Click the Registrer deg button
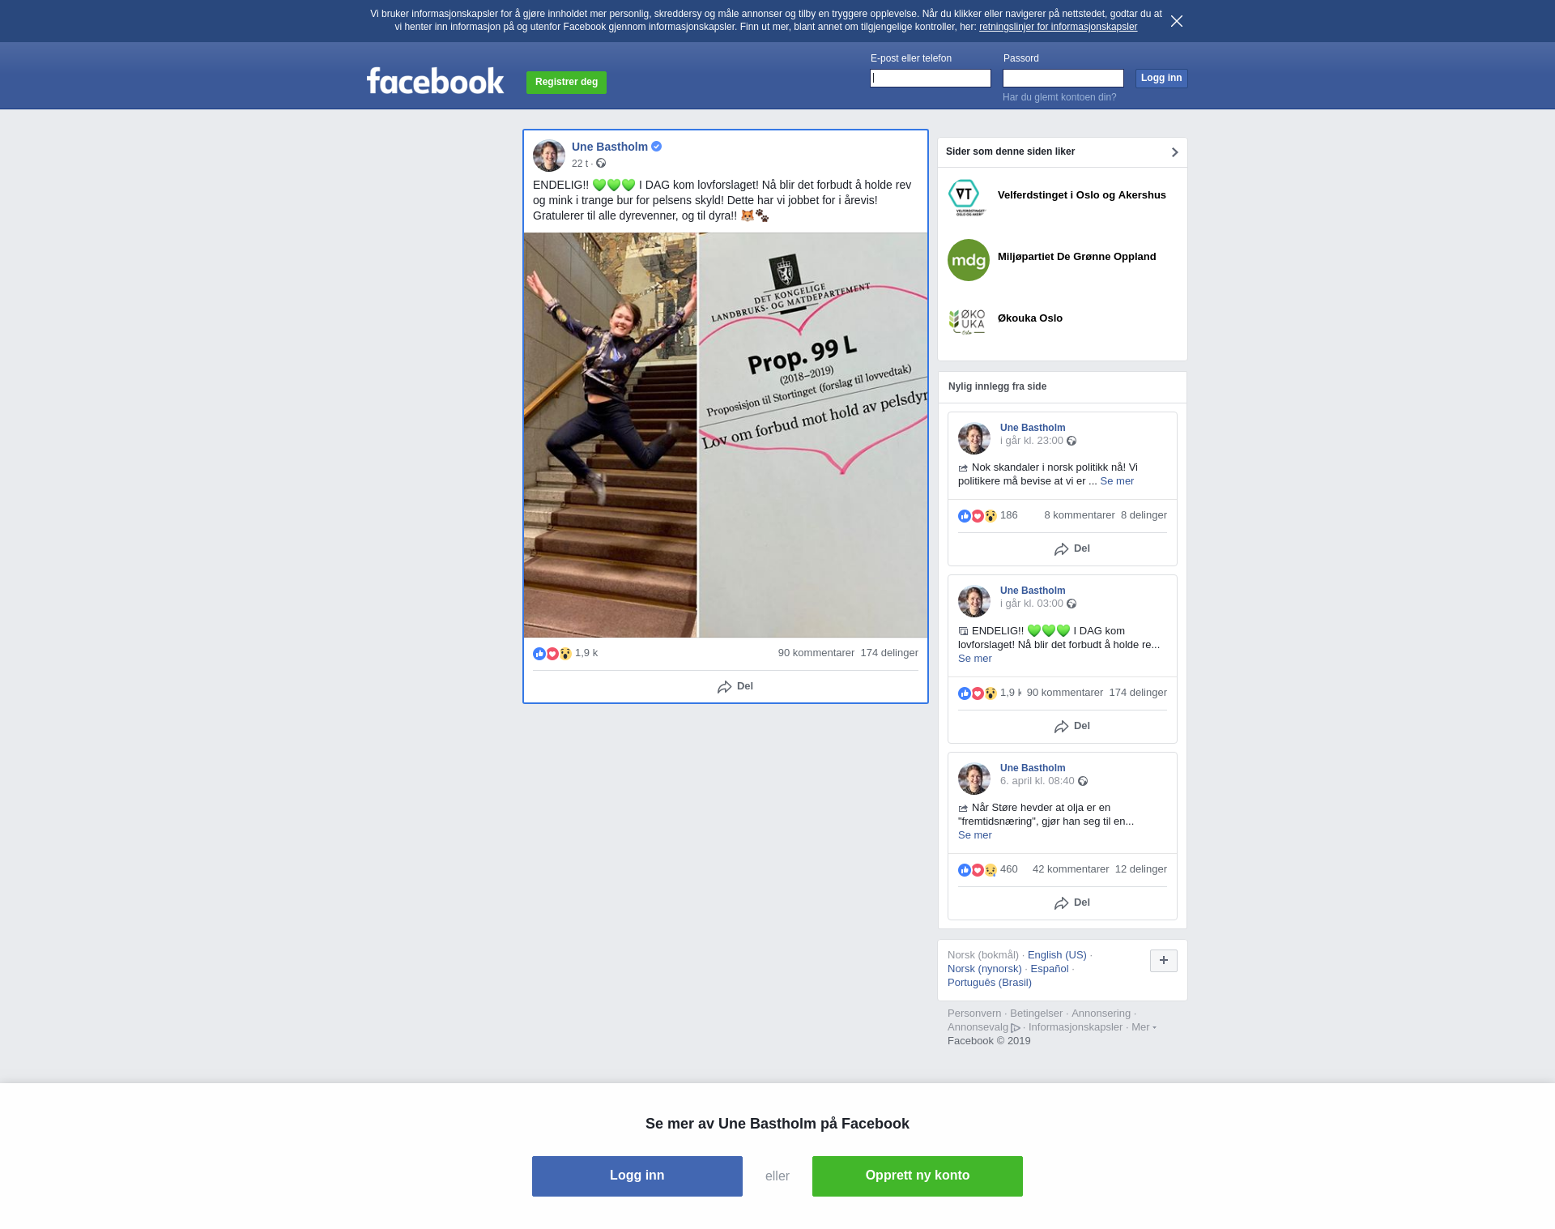 click(566, 82)
